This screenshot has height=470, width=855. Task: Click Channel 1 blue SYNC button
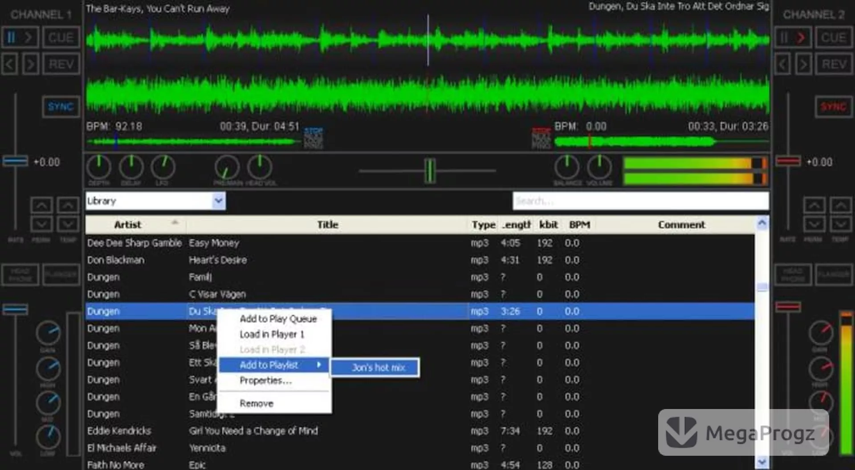tap(61, 107)
